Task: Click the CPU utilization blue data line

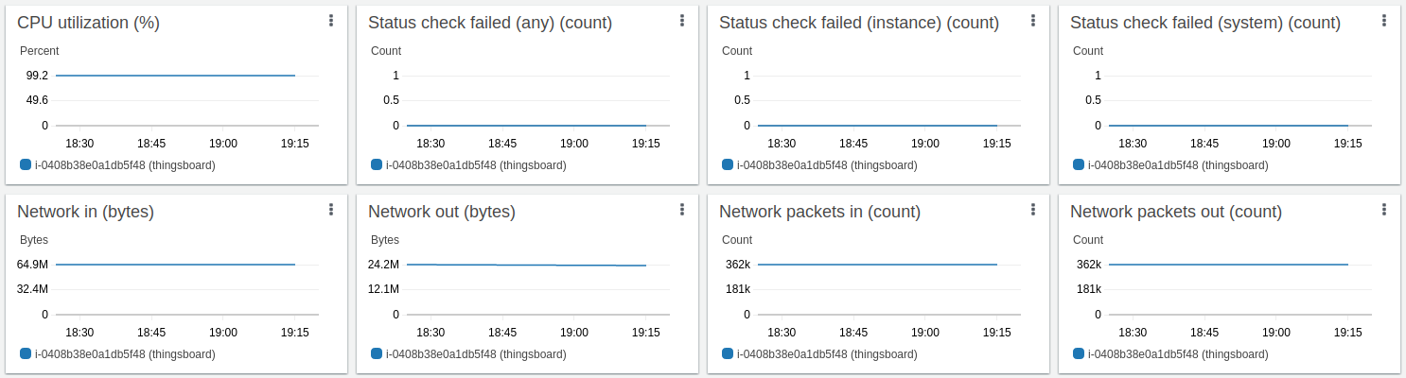Action: 175,76
